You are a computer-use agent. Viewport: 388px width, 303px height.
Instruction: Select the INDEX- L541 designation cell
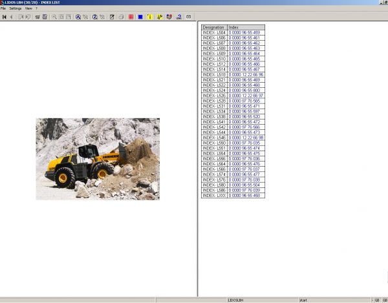tap(214, 122)
